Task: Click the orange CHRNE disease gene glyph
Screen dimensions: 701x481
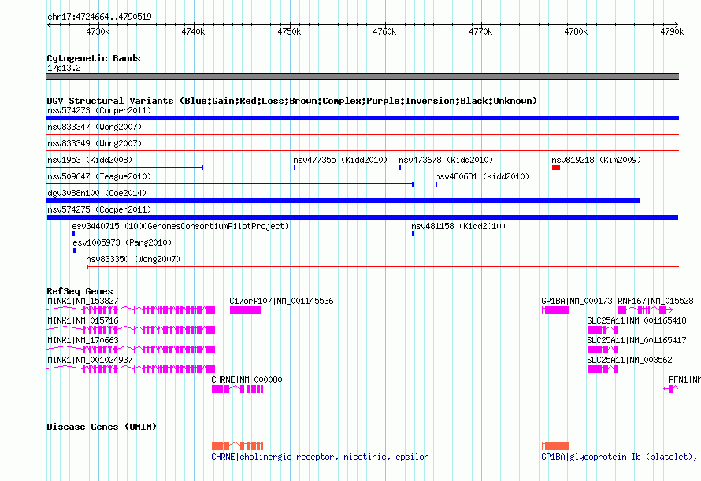Action: (x=237, y=446)
